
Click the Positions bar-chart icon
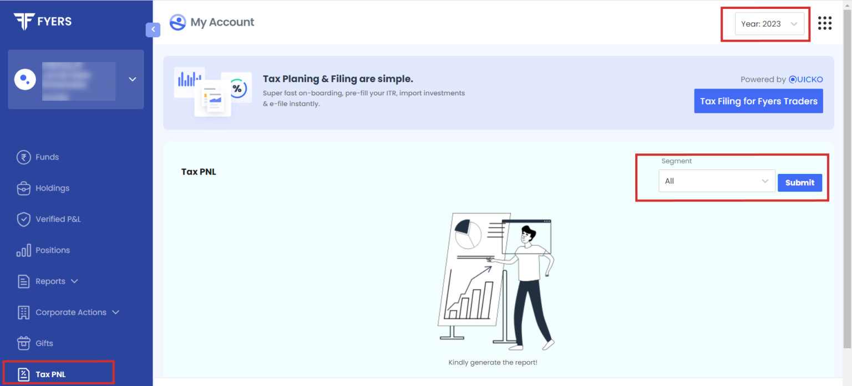(24, 250)
